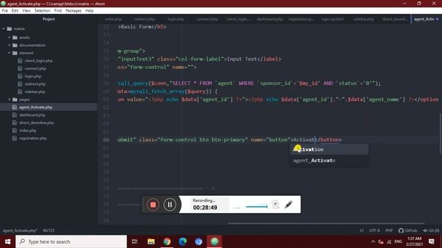This screenshot has height=248, width=442.
Task: Launch Google Chrome from the taskbar
Action: 167,242
